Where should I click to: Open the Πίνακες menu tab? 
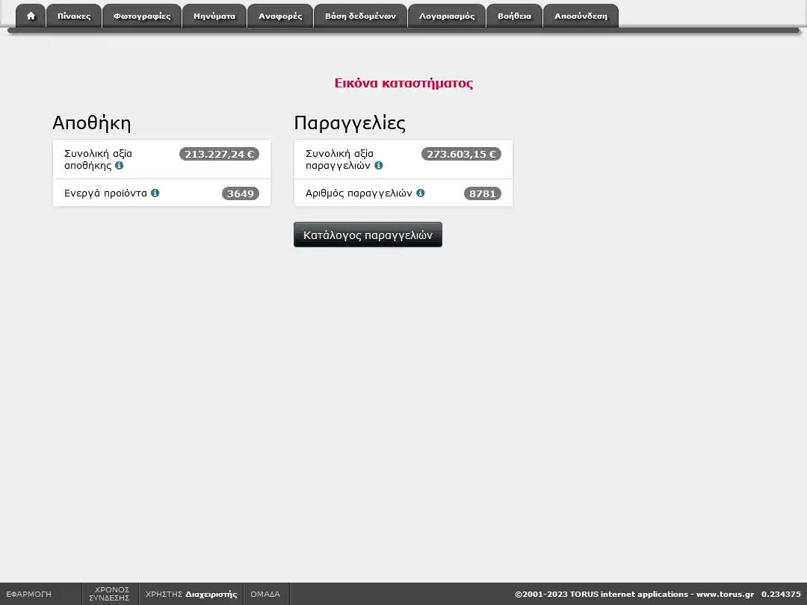pyautogui.click(x=74, y=16)
